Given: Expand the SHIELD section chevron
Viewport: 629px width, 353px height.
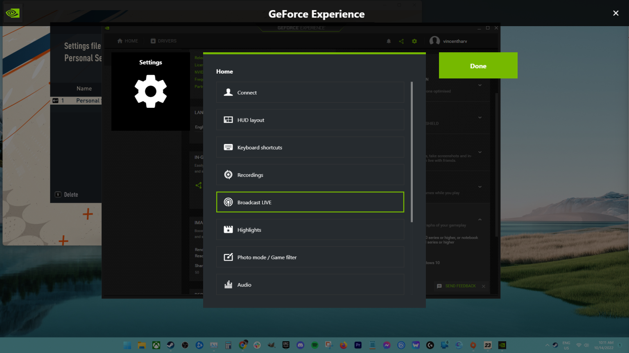Looking at the screenshot, I should pos(480,118).
